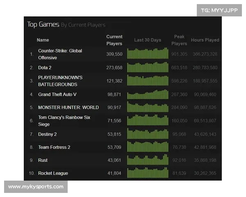The image size is (246, 197).
Task: Select hours played value 43,626,143
Action: (205, 134)
